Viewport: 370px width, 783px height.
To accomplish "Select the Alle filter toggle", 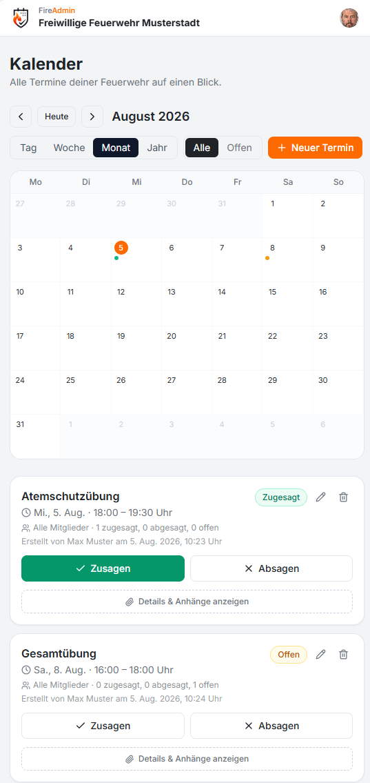I will 202,148.
